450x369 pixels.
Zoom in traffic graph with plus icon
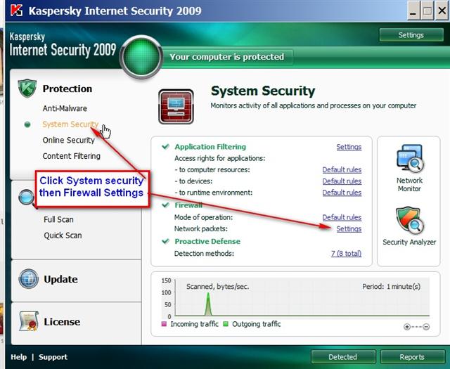coord(407,327)
